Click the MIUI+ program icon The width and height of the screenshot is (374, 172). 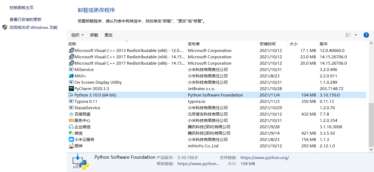pyautogui.click(x=71, y=76)
